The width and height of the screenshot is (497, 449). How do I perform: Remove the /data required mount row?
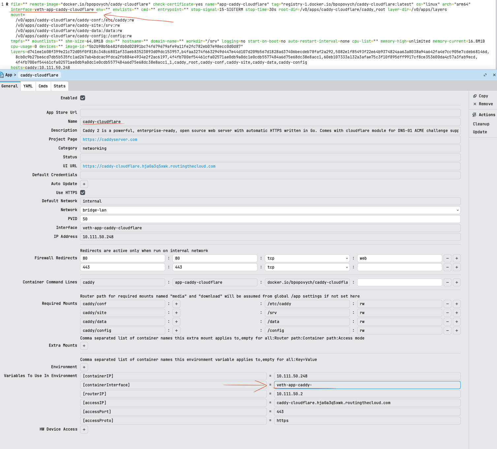point(448,322)
